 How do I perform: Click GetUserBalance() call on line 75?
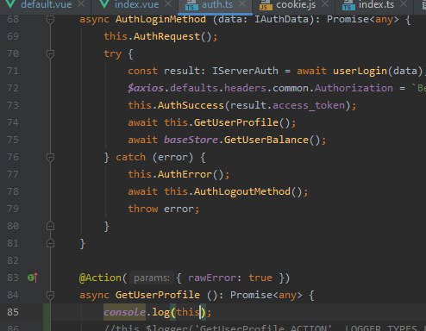pos(273,140)
